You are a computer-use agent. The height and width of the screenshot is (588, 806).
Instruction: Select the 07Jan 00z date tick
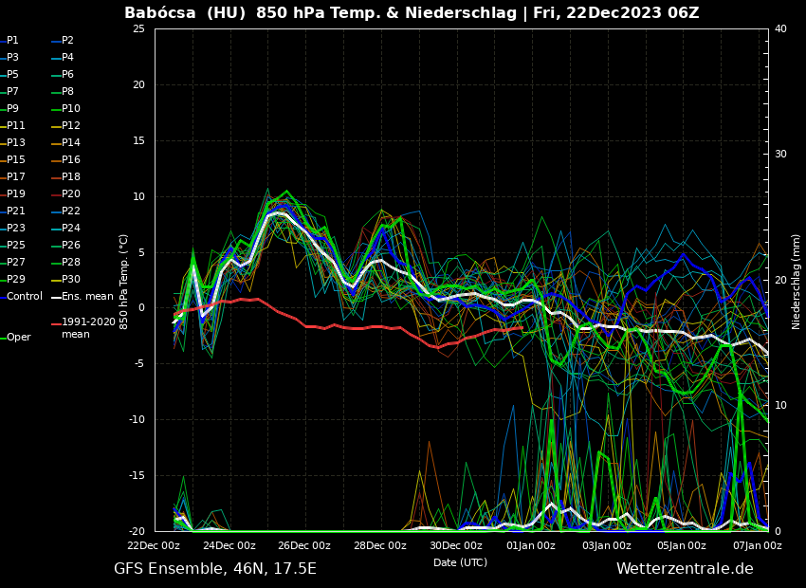click(757, 545)
